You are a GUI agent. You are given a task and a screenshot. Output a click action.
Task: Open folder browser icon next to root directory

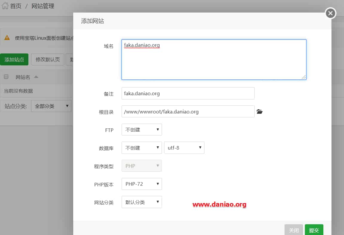pos(259,112)
